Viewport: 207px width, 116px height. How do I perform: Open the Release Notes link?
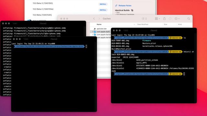[x=125, y=5]
